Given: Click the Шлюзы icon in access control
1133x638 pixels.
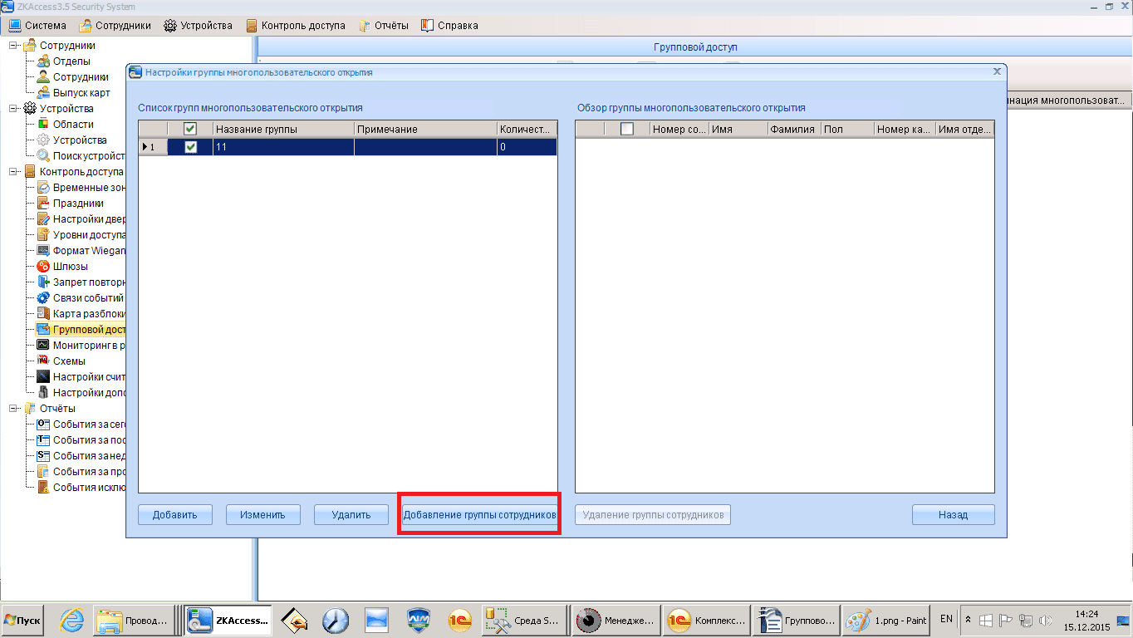Looking at the screenshot, I should (43, 267).
